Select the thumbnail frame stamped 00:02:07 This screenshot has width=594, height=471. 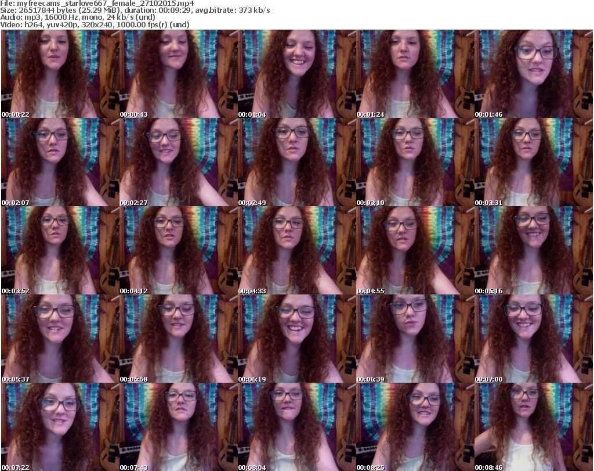[x=60, y=162]
